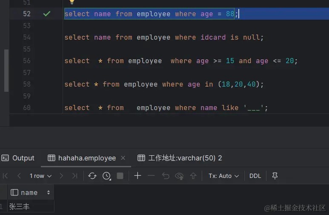Switch to the Output tab
The image size is (329, 215).
[x=18, y=158]
